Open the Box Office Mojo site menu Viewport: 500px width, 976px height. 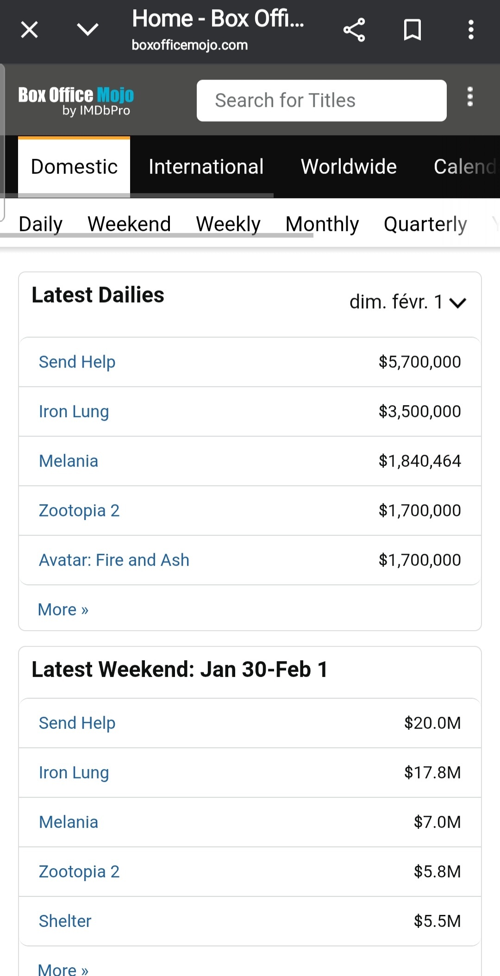(x=470, y=97)
